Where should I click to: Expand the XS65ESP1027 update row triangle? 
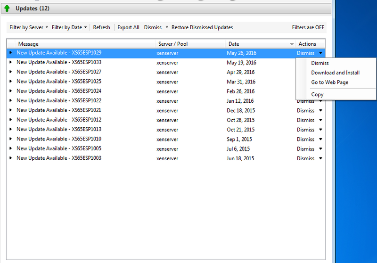[x=11, y=72]
